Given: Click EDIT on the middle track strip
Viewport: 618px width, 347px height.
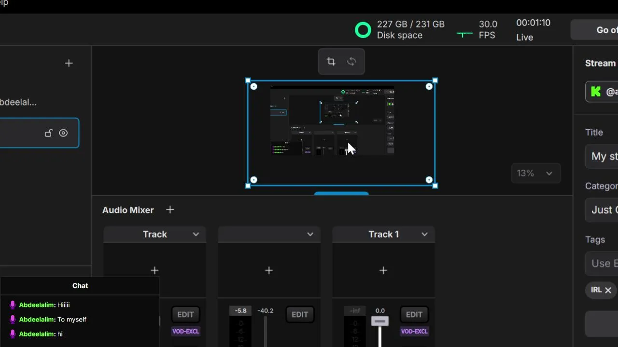Looking at the screenshot, I should coord(300,314).
